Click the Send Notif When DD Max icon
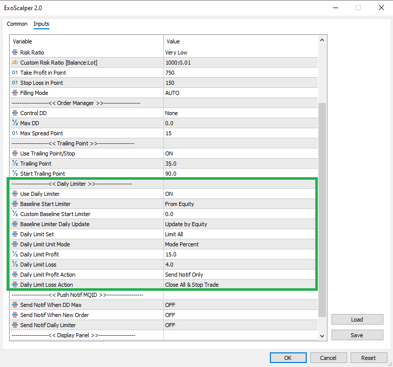The height and width of the screenshot is (367, 393). (15, 305)
